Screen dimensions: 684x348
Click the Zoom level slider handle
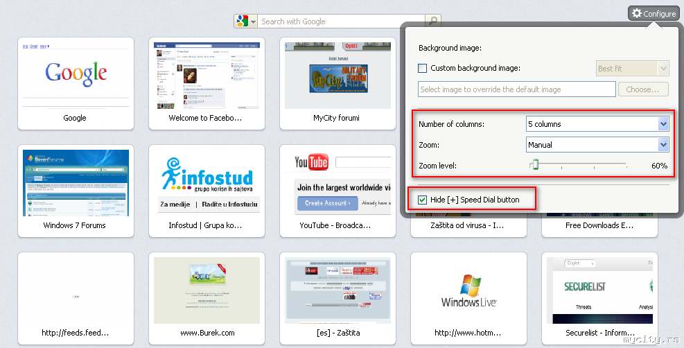click(x=535, y=165)
